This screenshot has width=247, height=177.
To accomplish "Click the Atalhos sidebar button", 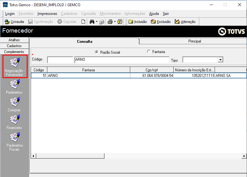I will point(14,40).
